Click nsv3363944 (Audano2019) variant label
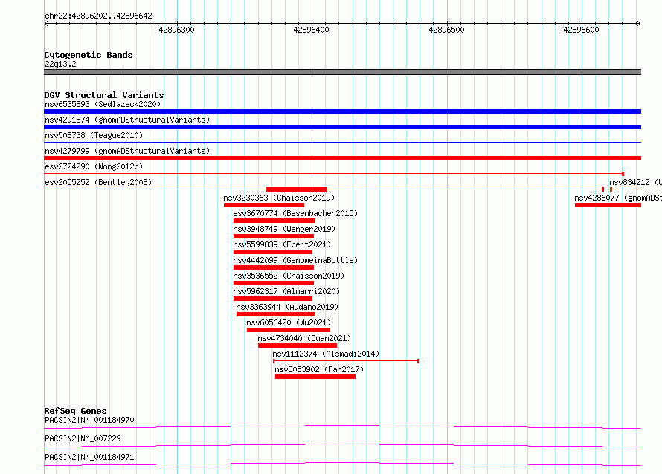The image size is (662, 474). [x=287, y=307]
